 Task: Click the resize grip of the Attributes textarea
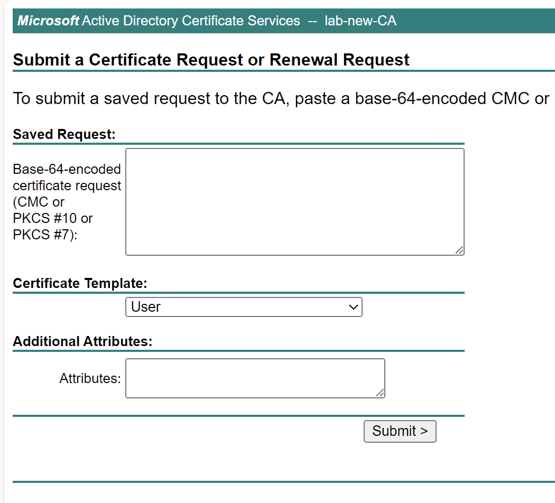(x=380, y=393)
